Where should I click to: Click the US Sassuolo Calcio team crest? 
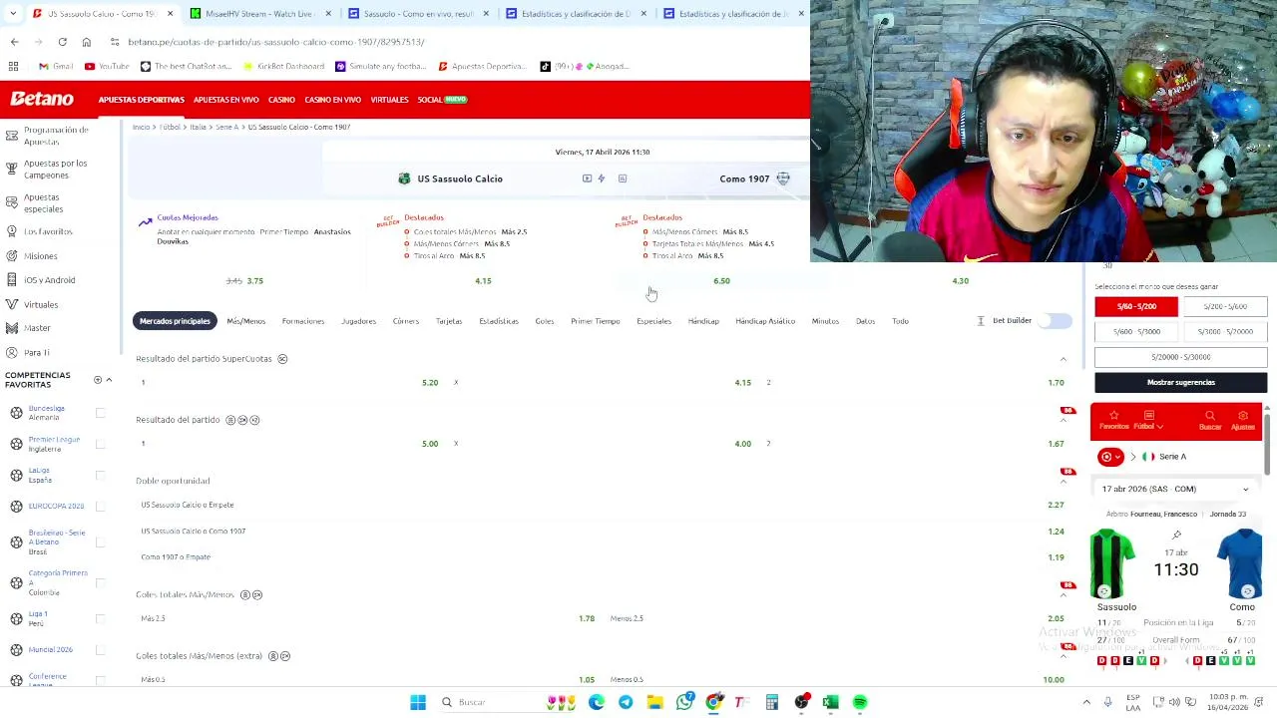point(404,179)
